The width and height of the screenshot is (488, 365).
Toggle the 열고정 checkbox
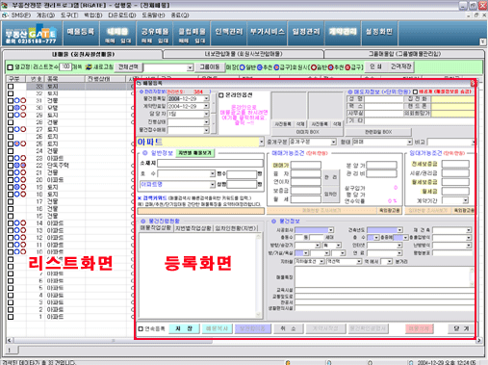11,67
